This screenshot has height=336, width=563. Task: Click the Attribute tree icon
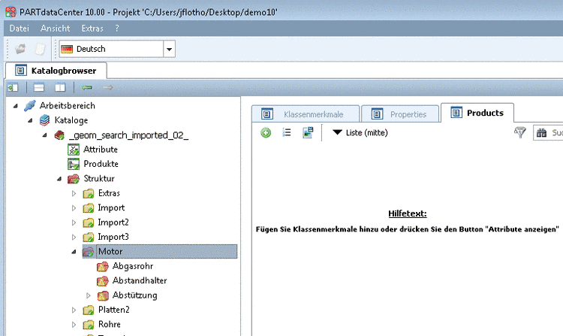pos(74,150)
